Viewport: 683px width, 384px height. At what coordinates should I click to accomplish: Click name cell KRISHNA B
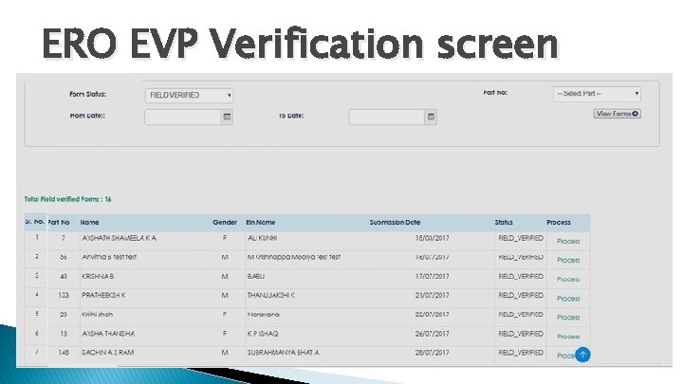(x=98, y=277)
